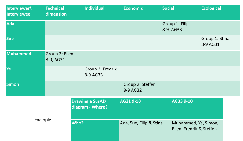243x141 pixels.
Task: Click the Sue row header
Action: point(26,43)
